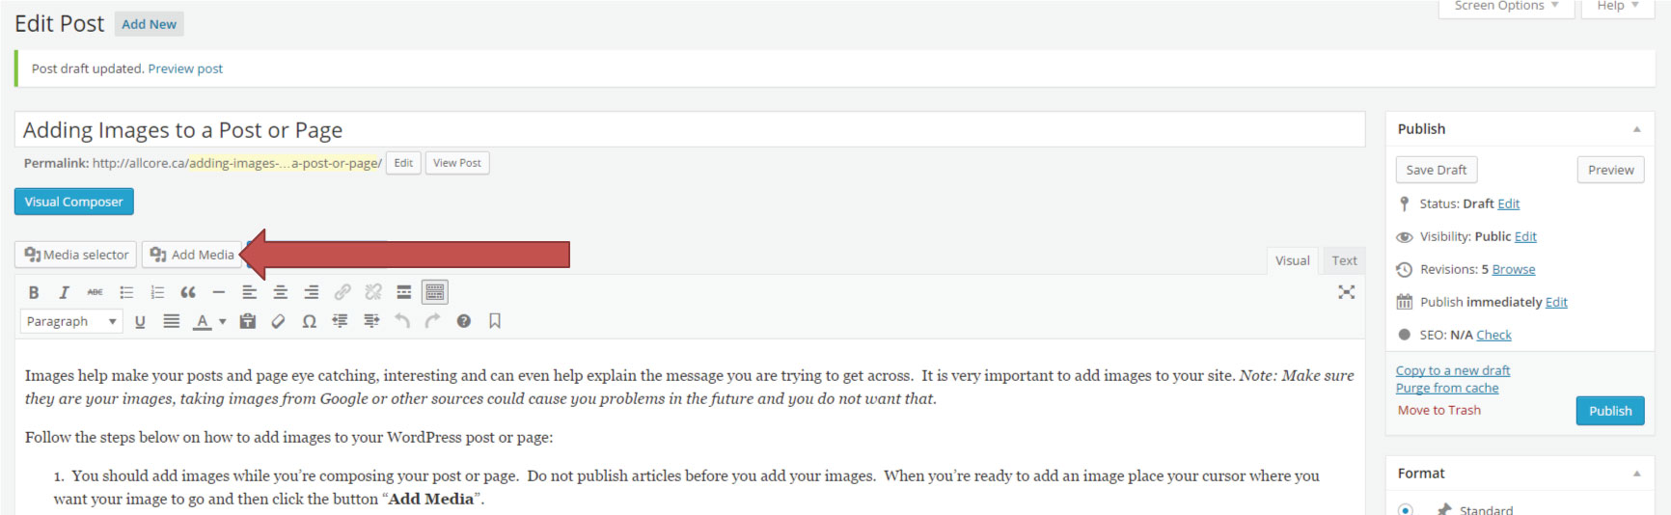Toggle the toolbar kitchen sink button

[435, 292]
